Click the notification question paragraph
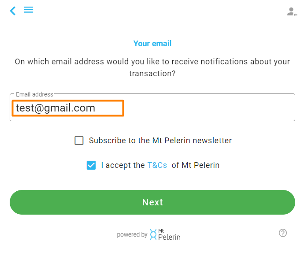304x260 pixels. point(152,67)
